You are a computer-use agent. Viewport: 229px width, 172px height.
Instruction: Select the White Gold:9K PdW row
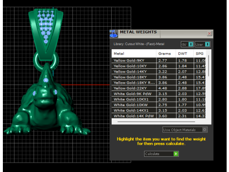click(158, 94)
